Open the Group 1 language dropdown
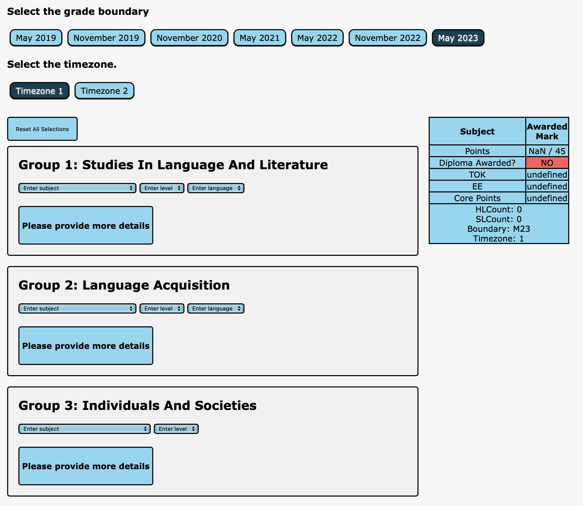Screen dimensions: 583x506 point(215,188)
